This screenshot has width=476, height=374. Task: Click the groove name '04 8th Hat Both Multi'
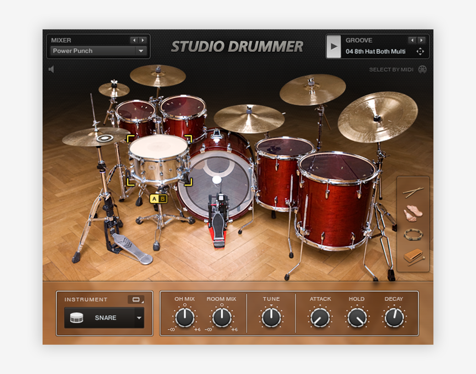click(375, 52)
